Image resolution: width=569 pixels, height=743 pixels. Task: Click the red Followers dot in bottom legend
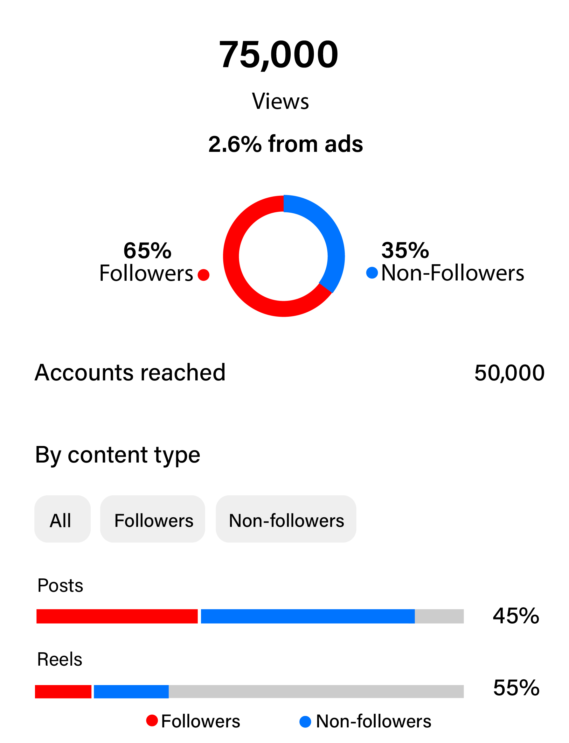click(x=152, y=721)
